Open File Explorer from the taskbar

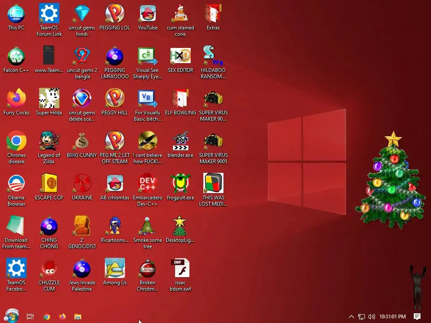coord(78,317)
